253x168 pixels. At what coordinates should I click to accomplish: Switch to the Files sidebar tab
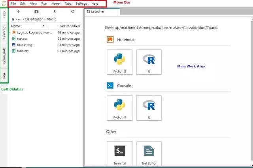(x=4, y=15)
